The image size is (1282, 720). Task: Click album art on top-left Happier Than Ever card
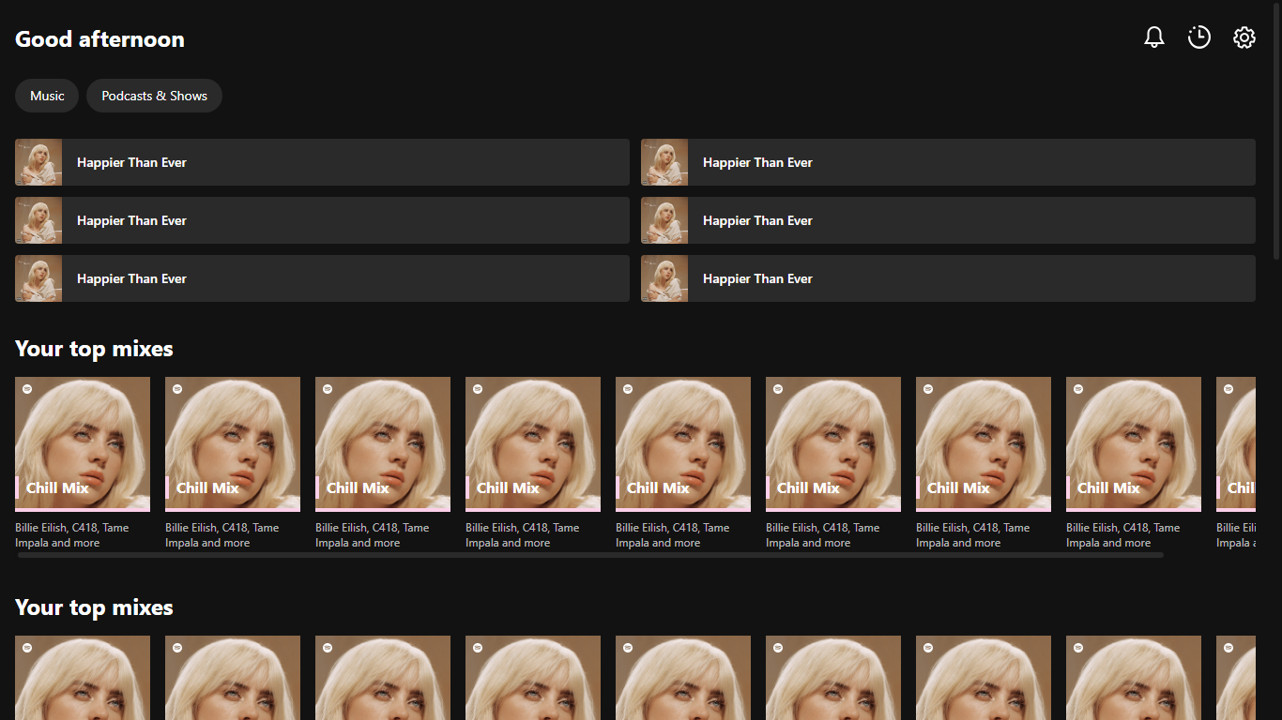pyautogui.click(x=38, y=161)
